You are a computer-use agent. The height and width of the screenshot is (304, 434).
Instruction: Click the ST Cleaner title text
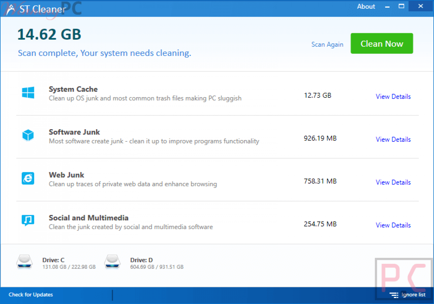[43, 9]
